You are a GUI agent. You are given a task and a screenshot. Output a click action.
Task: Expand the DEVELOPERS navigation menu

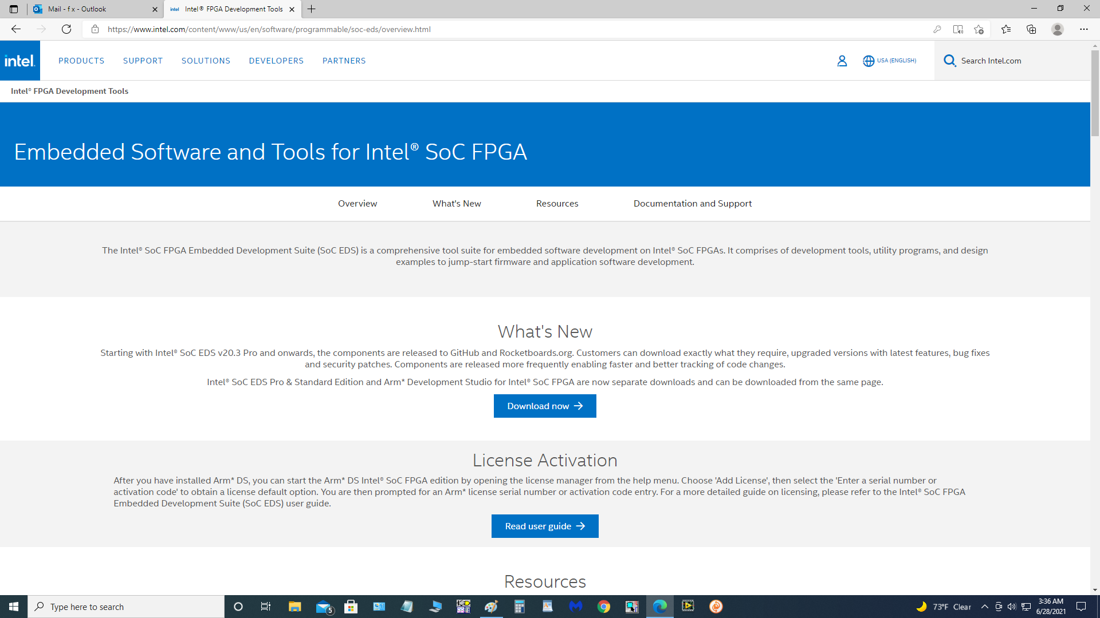coord(276,61)
